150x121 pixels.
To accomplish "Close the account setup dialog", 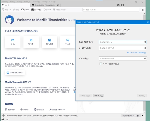I will click(148, 22).
